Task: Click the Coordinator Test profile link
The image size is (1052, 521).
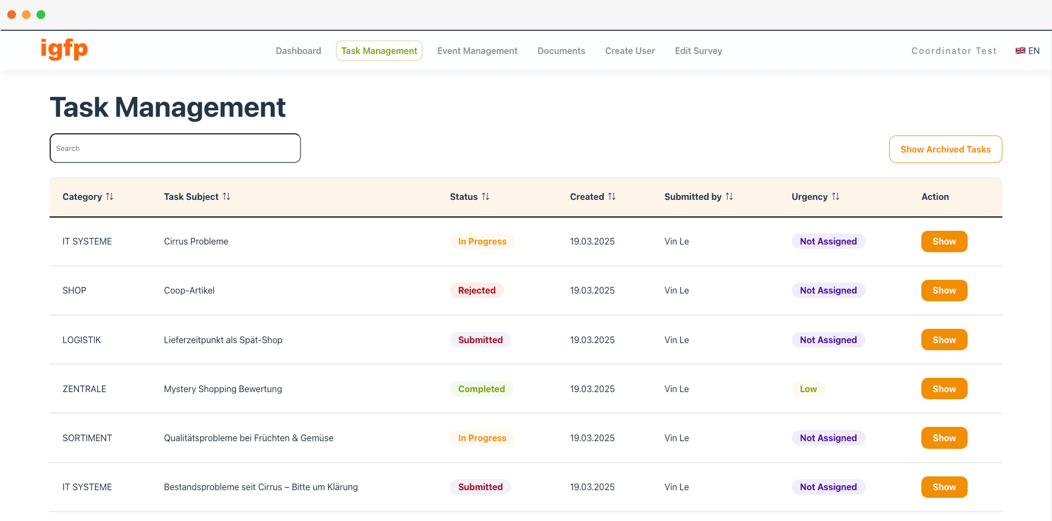Action: point(953,51)
